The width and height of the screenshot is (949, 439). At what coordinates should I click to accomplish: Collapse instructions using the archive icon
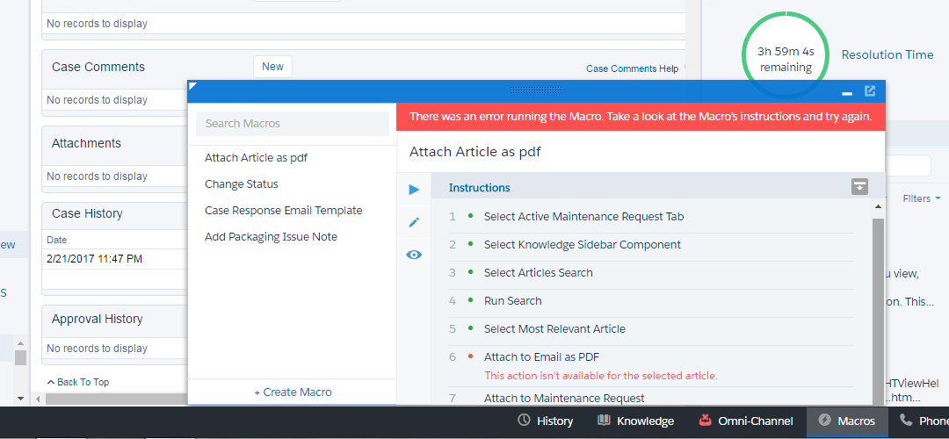coord(859,187)
